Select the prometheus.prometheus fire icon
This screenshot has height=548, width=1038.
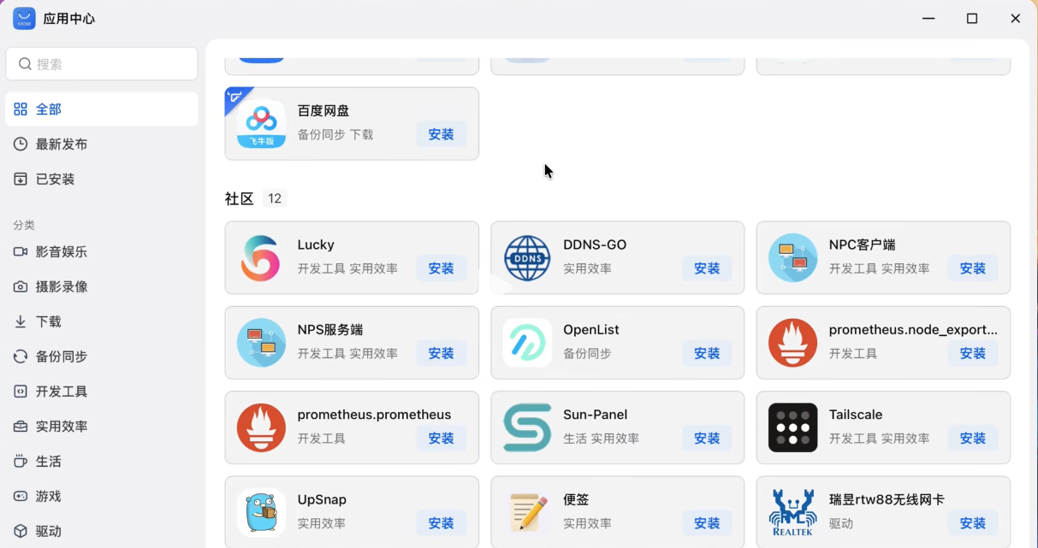(x=261, y=427)
